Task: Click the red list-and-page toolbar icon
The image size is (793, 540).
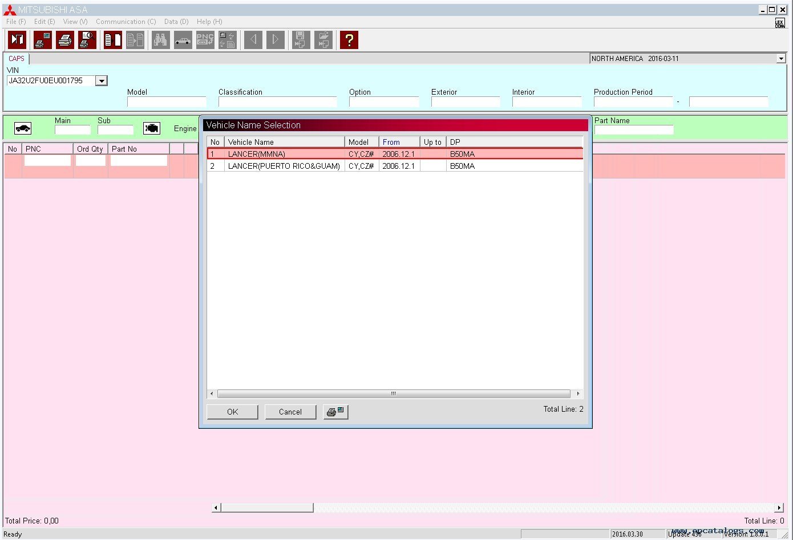Action: (113, 40)
